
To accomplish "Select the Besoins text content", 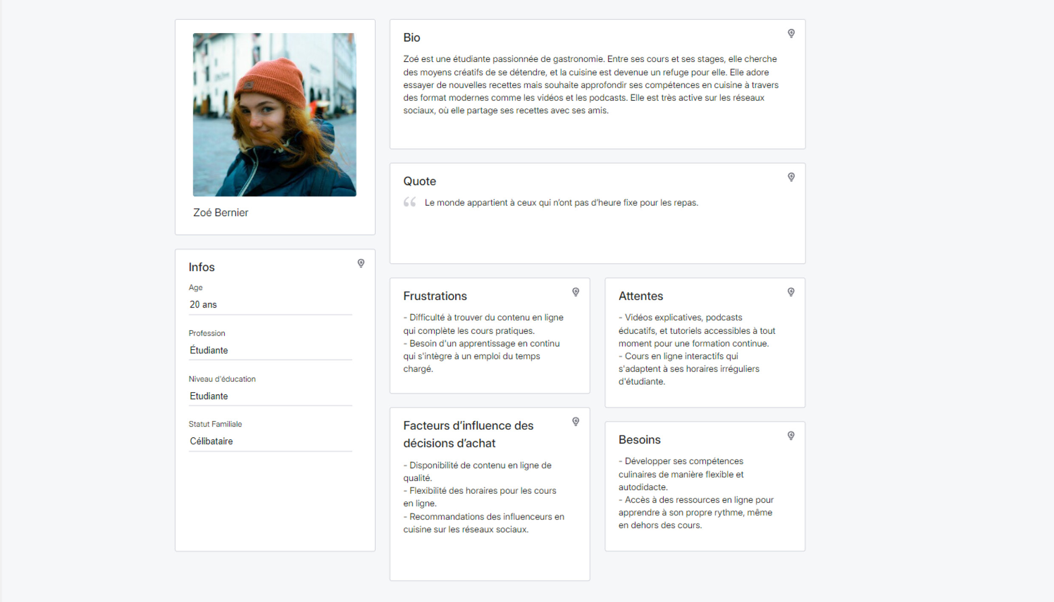I will (696, 493).
